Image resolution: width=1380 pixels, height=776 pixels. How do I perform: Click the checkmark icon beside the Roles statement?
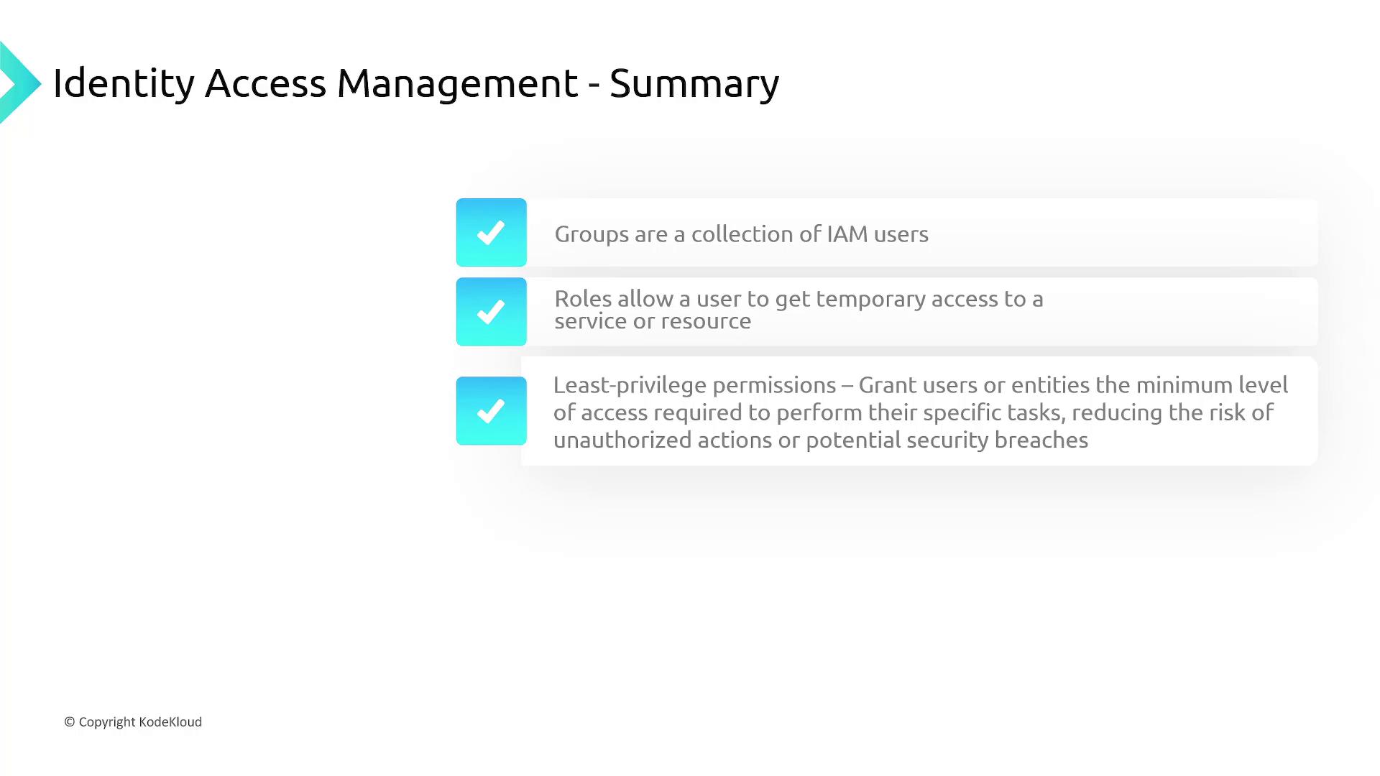click(491, 312)
